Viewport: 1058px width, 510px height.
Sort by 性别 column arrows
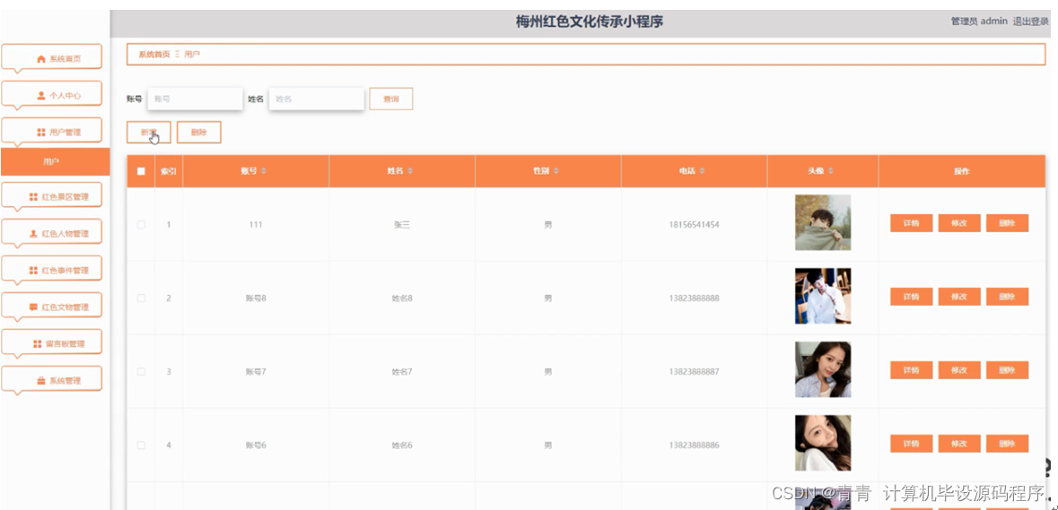pos(556,171)
